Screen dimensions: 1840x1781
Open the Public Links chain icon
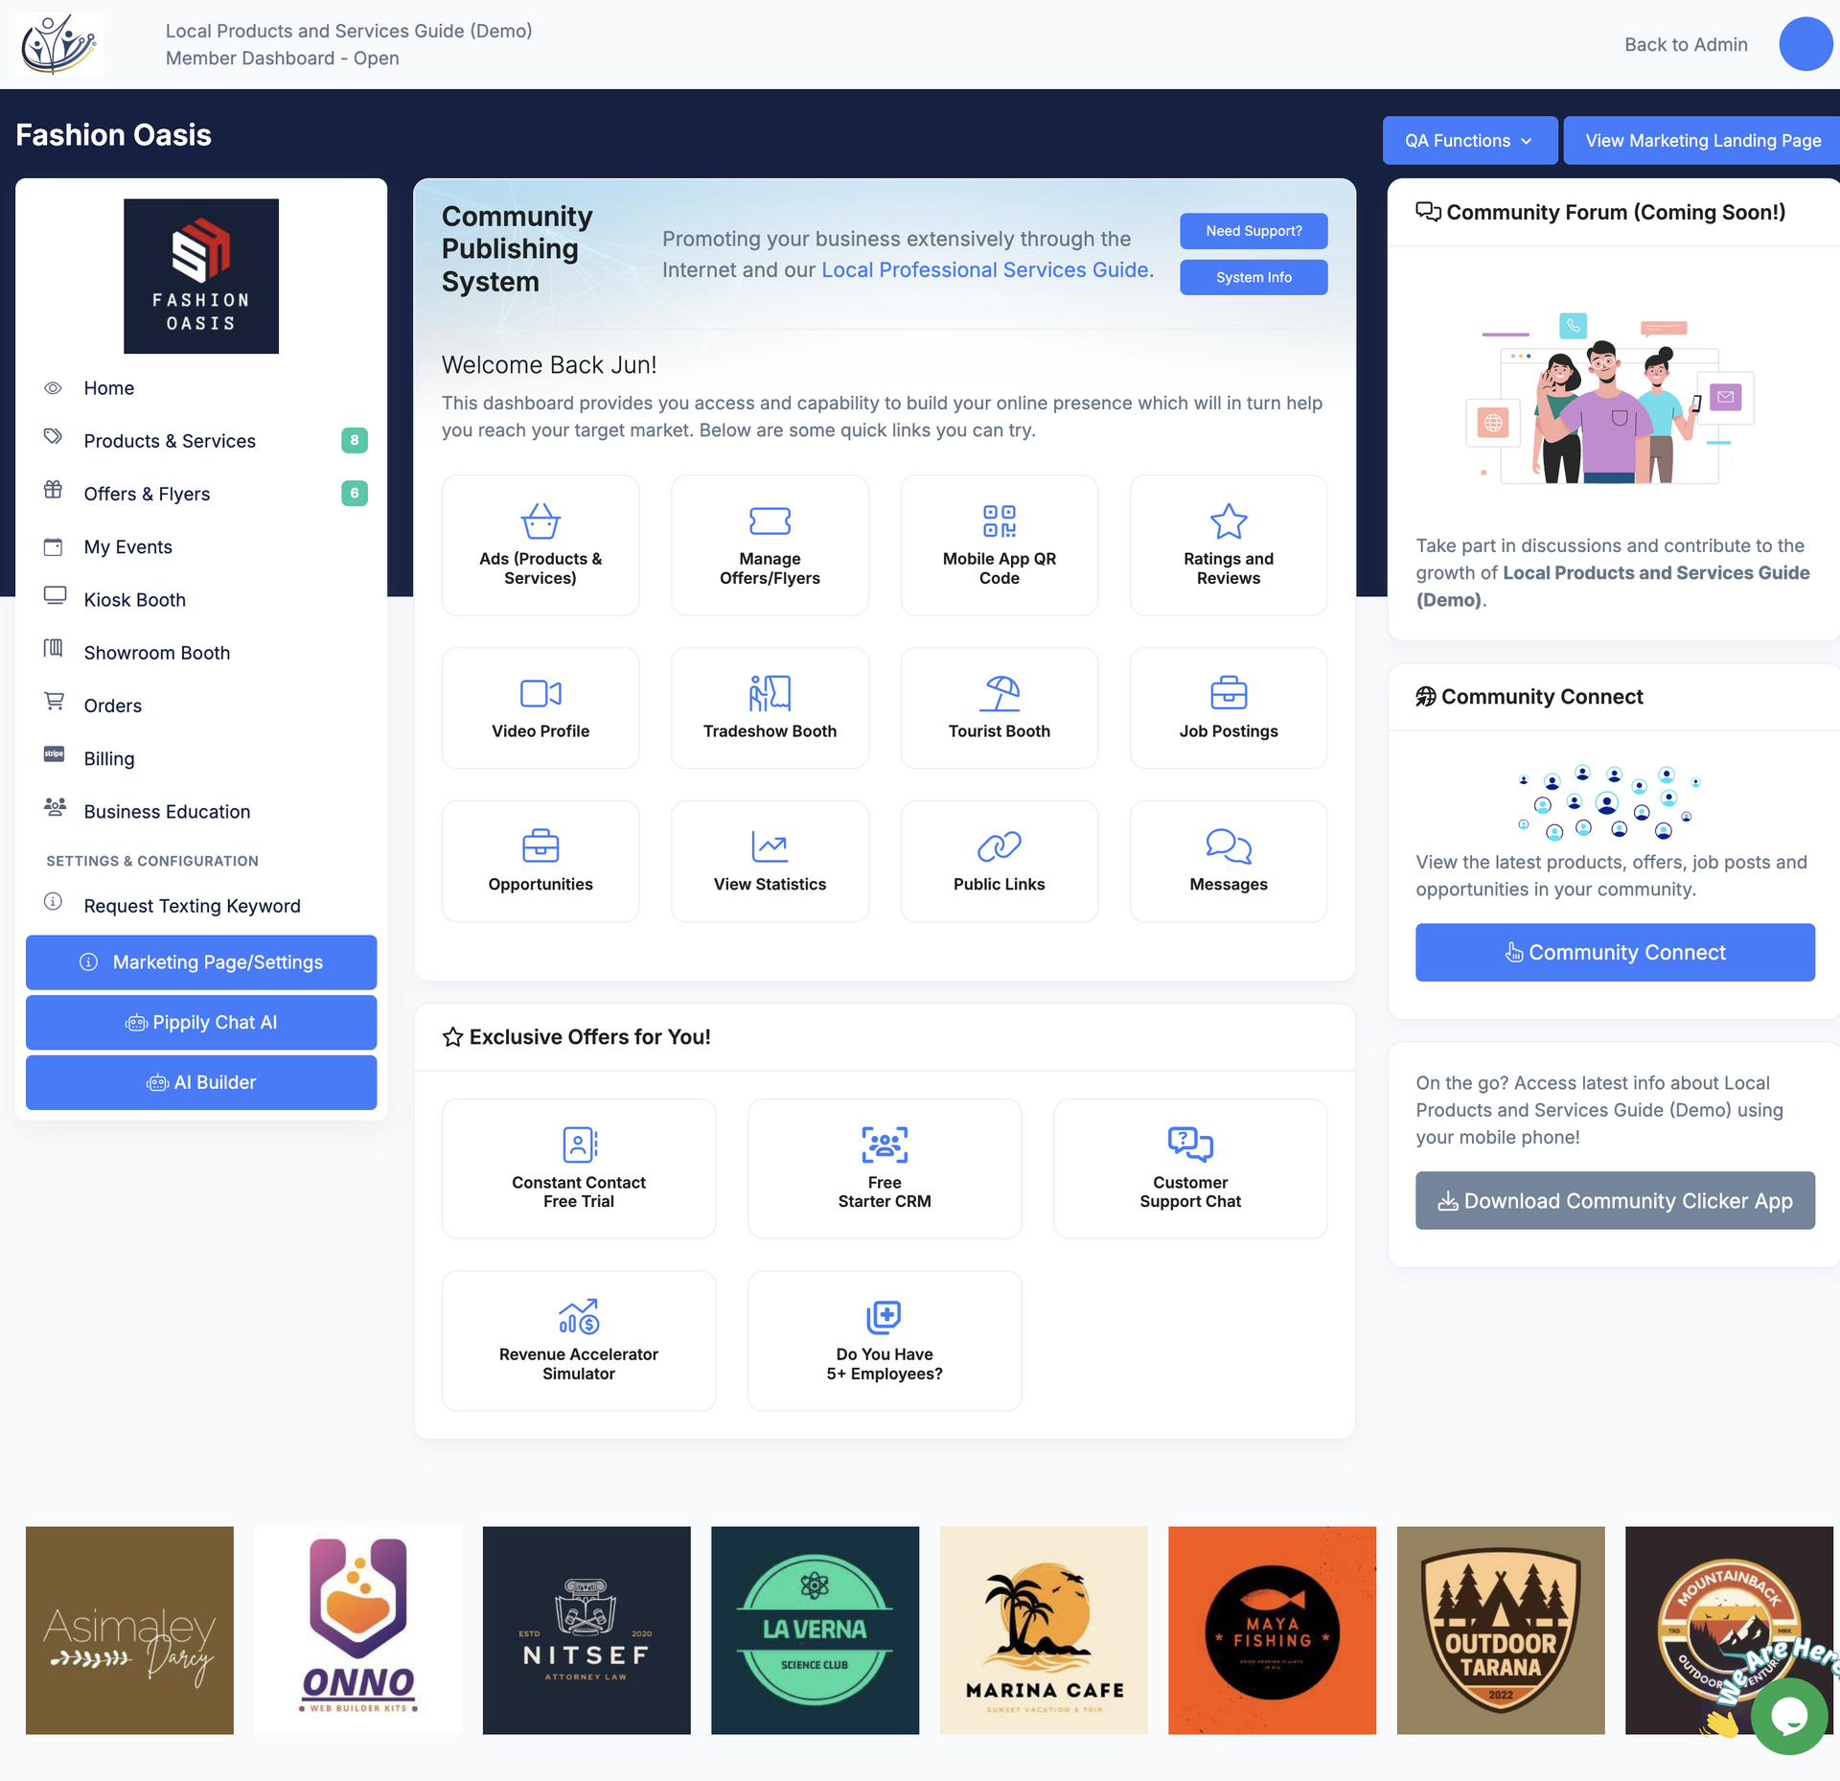(1000, 846)
